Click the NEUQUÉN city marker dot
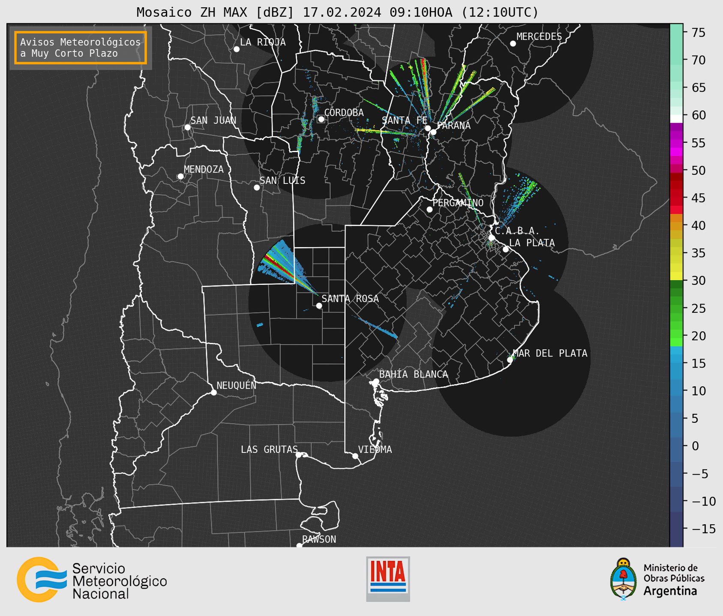Image resolution: width=723 pixels, height=616 pixels. [213, 392]
